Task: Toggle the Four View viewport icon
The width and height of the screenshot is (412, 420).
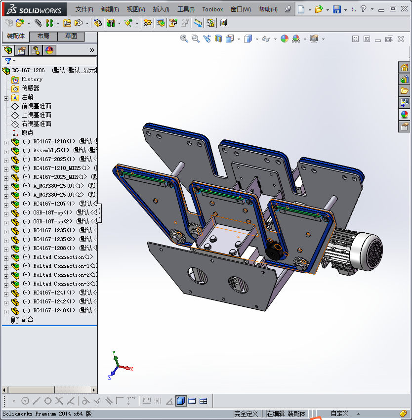Action: pos(204,401)
